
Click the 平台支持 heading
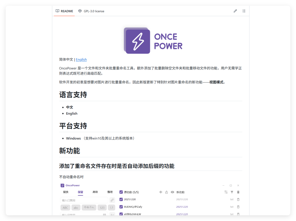73,126
